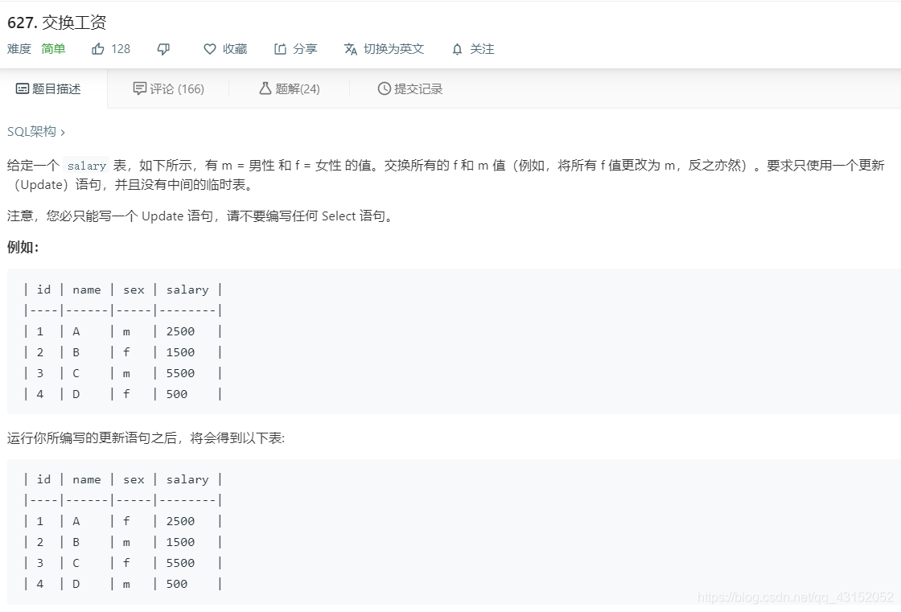Click the 简单 difficulty label

(53, 48)
